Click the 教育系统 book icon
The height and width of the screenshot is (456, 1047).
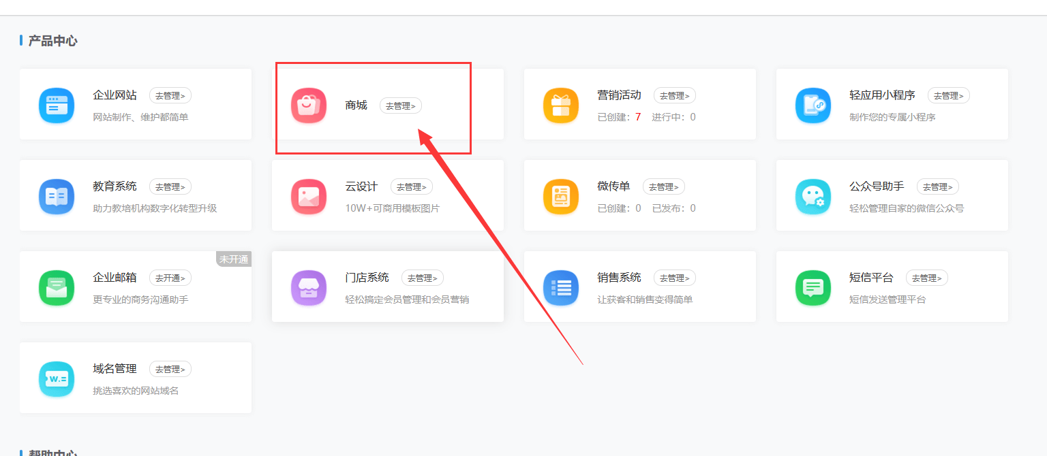(57, 197)
